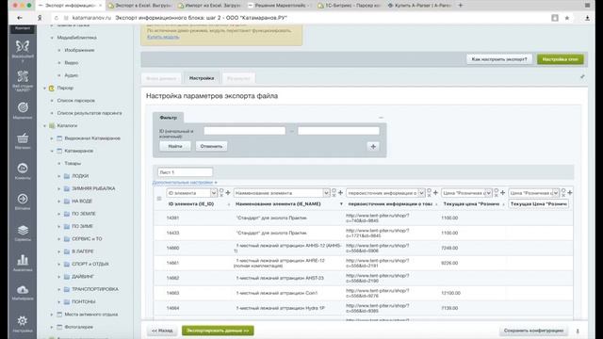Click the Купить модуль link
The height and width of the screenshot is (339, 603).
pos(163,37)
